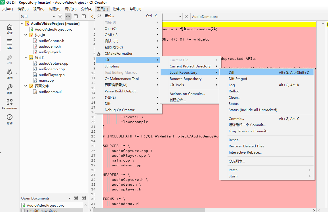
Task: Open Debug mode (调试)
Action: 10,74
